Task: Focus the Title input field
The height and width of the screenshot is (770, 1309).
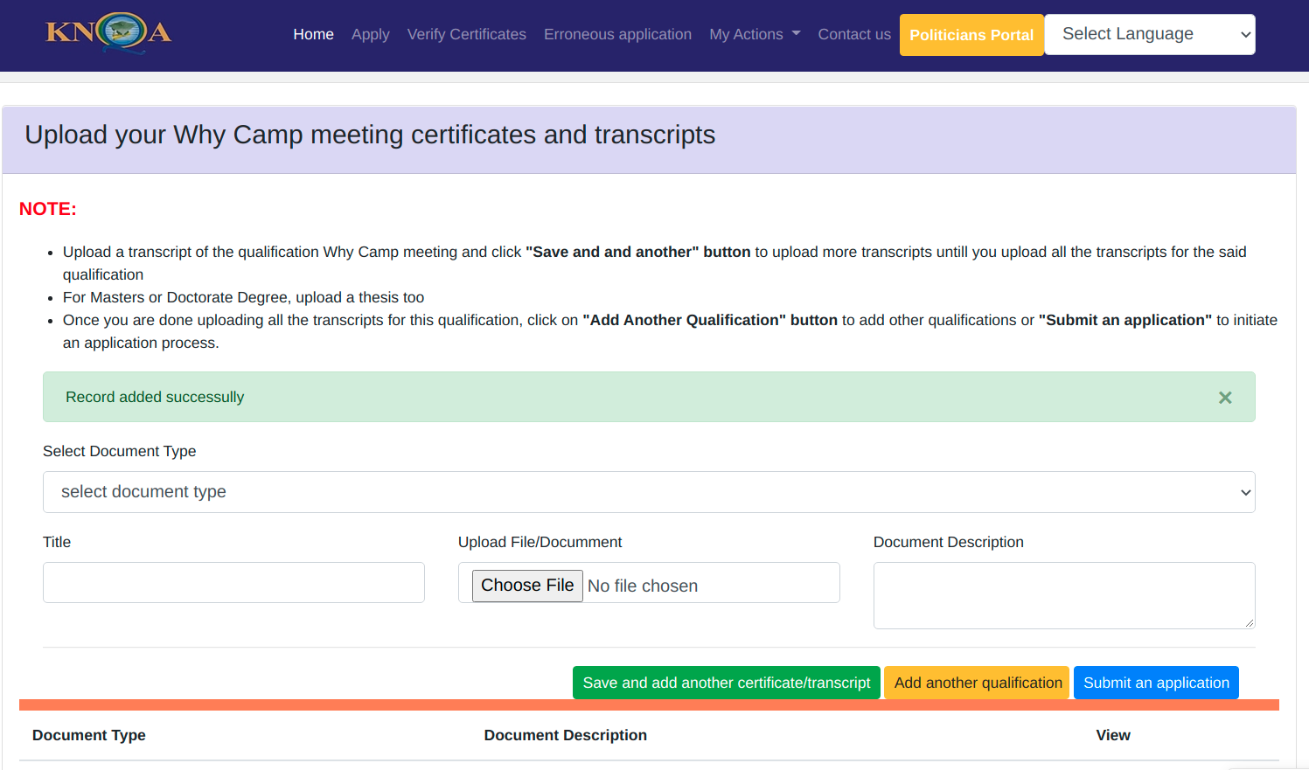Action: 233,582
